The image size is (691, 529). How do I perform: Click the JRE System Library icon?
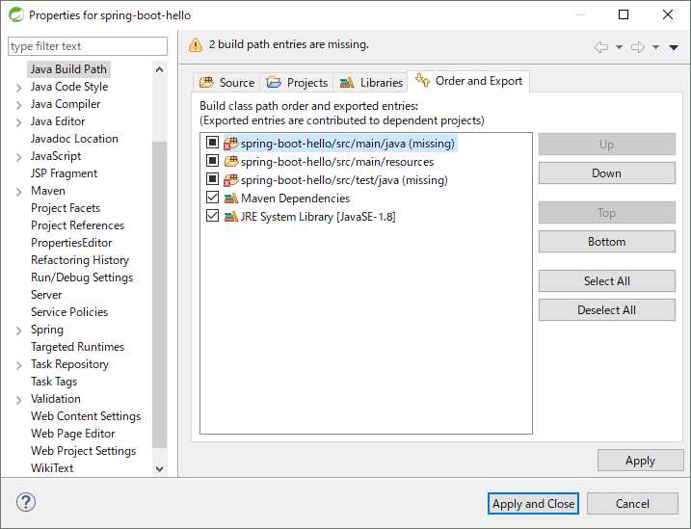tap(231, 217)
